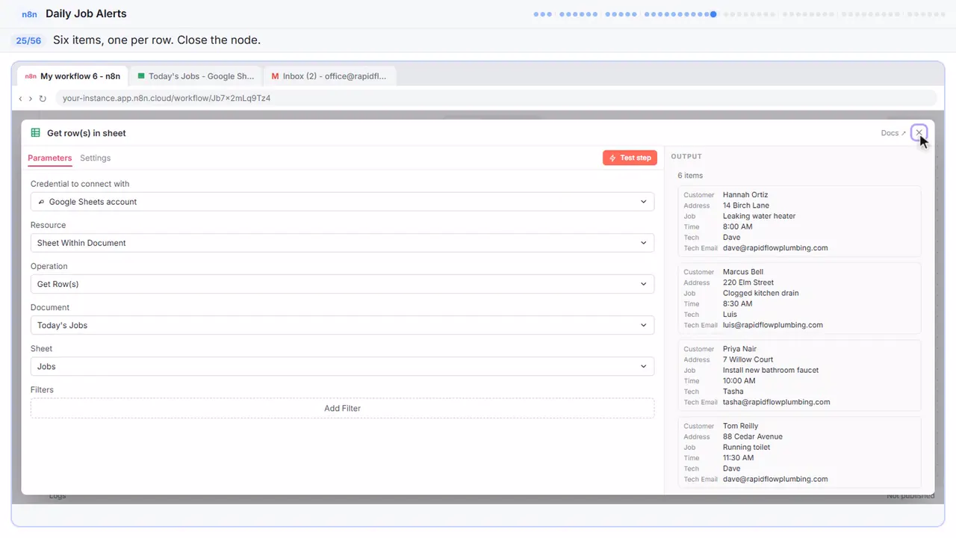The height and width of the screenshot is (538, 956).
Task: Expand the Sheet Jobs dropdown
Action: (342, 366)
